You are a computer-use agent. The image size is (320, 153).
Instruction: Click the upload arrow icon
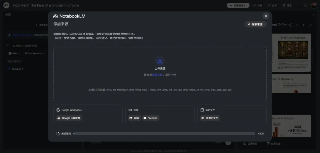point(160,61)
